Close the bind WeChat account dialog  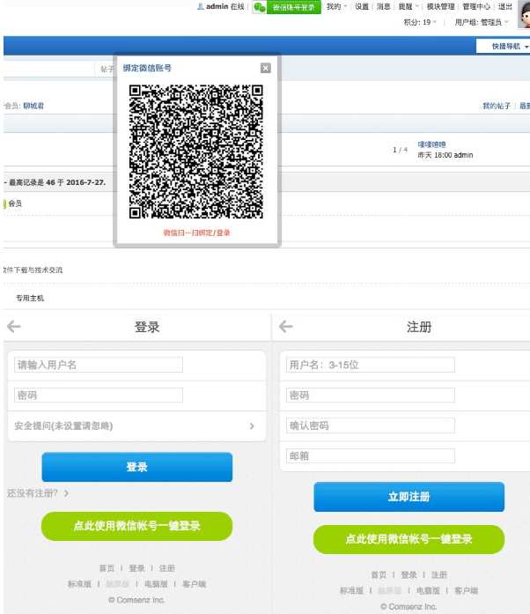pos(265,68)
